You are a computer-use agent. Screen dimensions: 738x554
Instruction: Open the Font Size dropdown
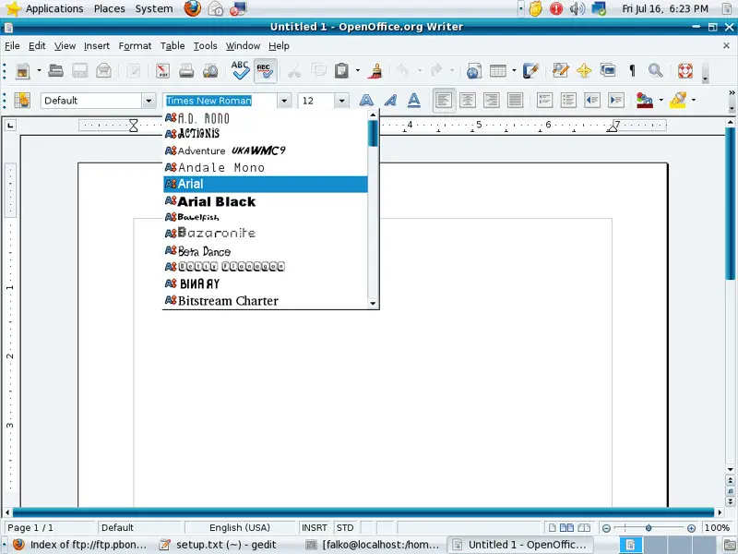(341, 101)
